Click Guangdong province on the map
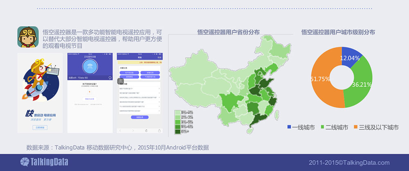 click(258, 120)
